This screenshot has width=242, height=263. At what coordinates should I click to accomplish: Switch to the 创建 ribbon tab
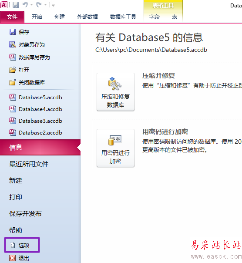(x=60, y=17)
